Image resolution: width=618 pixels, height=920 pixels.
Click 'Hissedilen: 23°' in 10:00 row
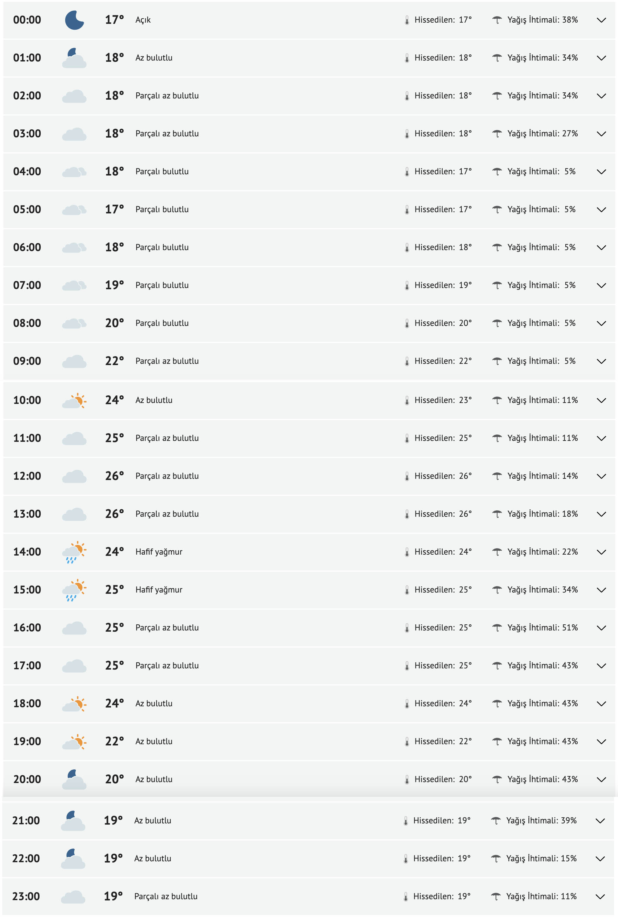443,401
